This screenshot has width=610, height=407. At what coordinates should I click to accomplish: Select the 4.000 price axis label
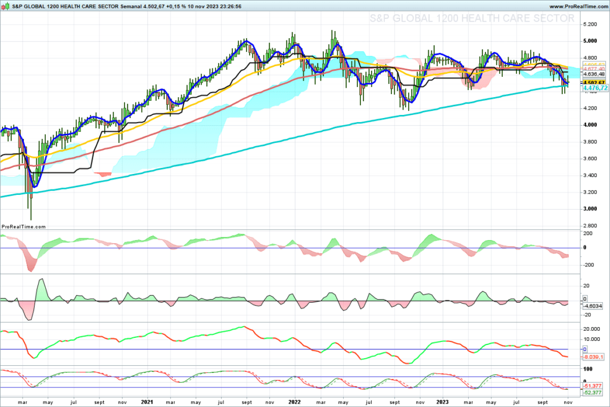click(590, 125)
